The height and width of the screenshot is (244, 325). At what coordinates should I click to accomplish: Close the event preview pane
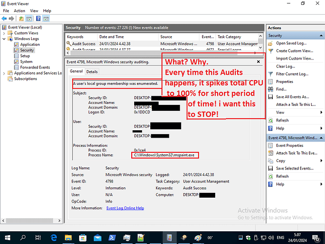pyautogui.click(x=258, y=62)
